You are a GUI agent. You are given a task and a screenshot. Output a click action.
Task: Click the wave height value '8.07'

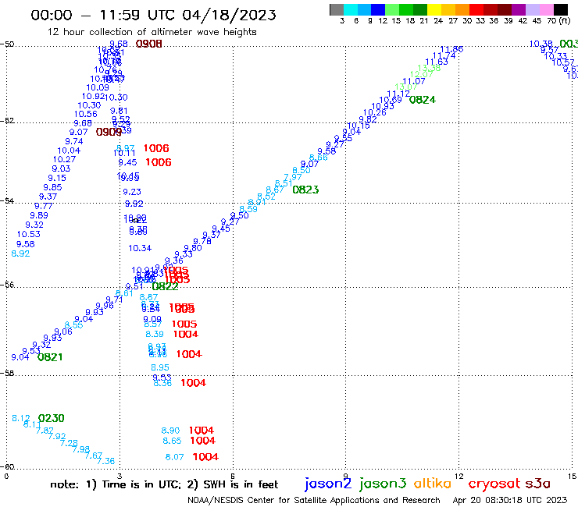click(x=174, y=457)
